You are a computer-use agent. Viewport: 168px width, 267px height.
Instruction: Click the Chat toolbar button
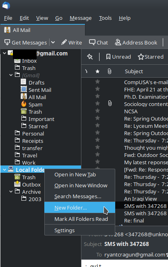click(98, 42)
